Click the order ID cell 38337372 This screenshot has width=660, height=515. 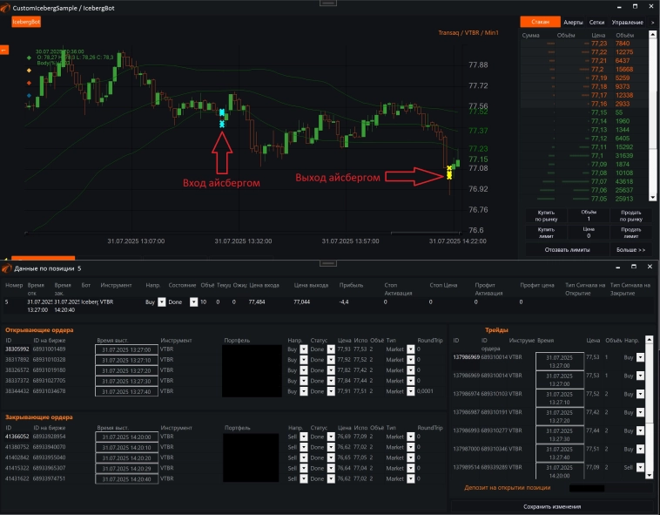(x=17, y=381)
